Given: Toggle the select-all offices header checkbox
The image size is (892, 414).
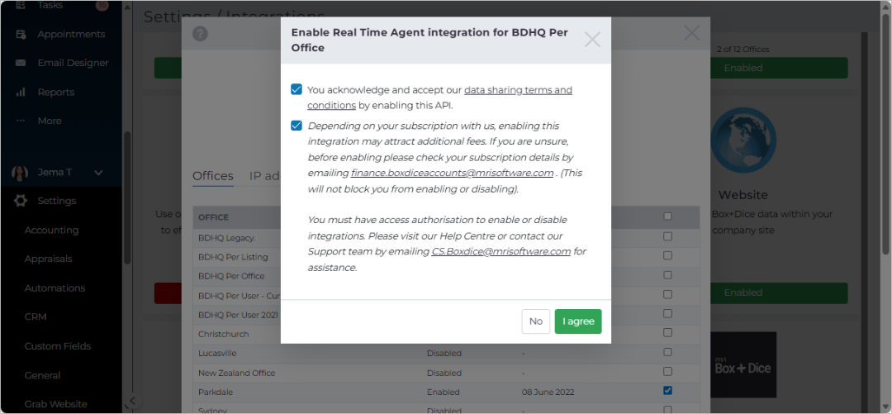Looking at the screenshot, I should 667,217.
